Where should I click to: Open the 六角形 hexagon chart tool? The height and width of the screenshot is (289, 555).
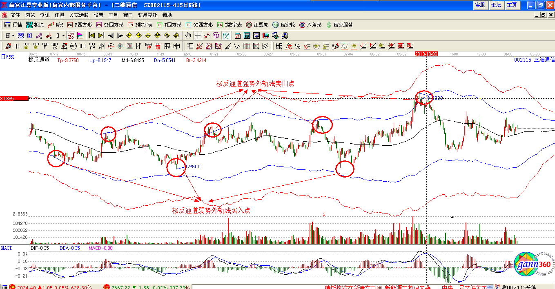pos(311,25)
